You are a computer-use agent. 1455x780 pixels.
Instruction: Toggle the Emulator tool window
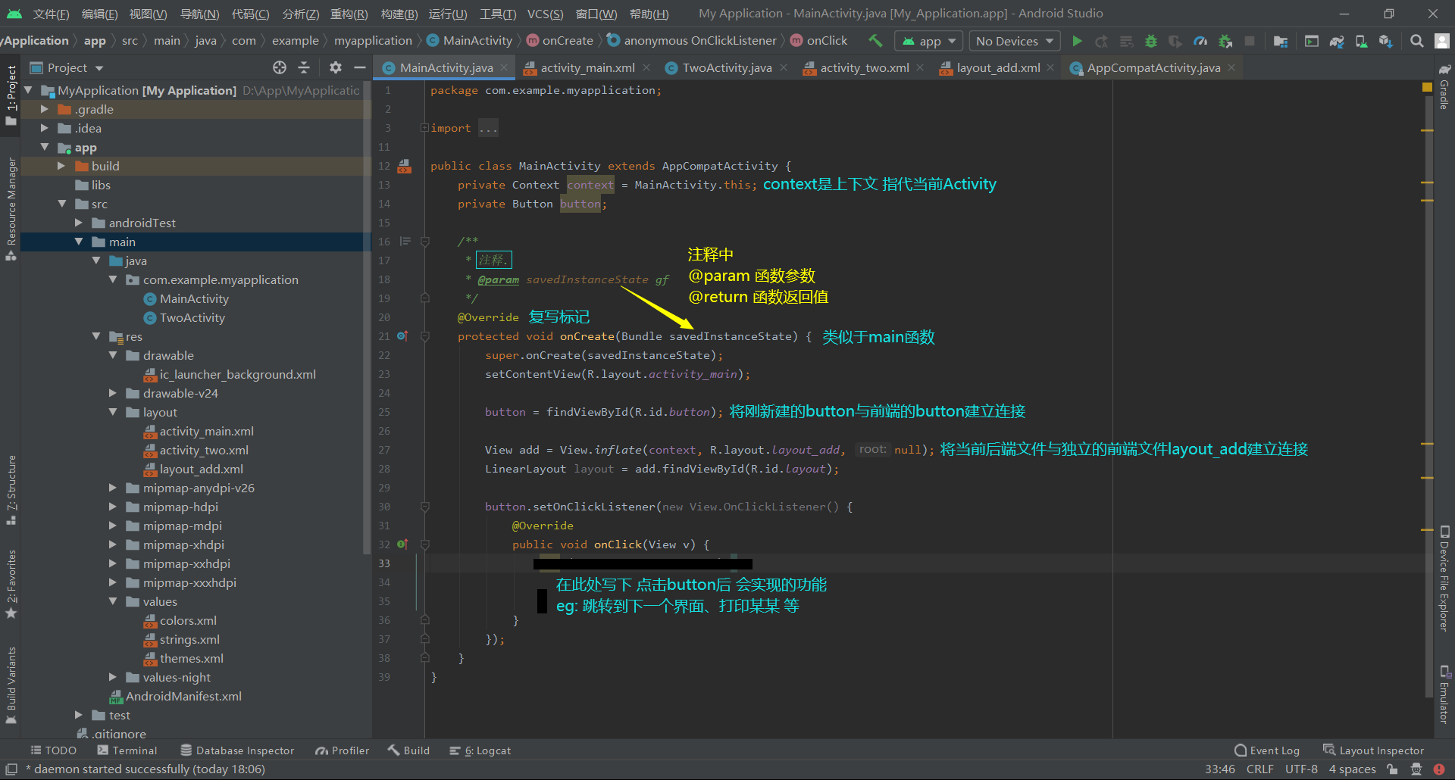pyautogui.click(x=1444, y=694)
